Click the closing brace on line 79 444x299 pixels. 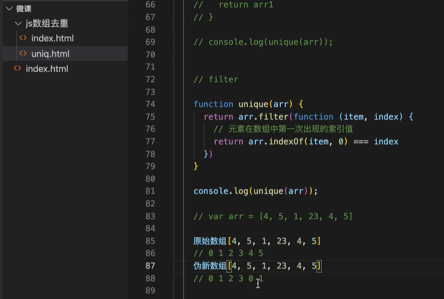196,166
